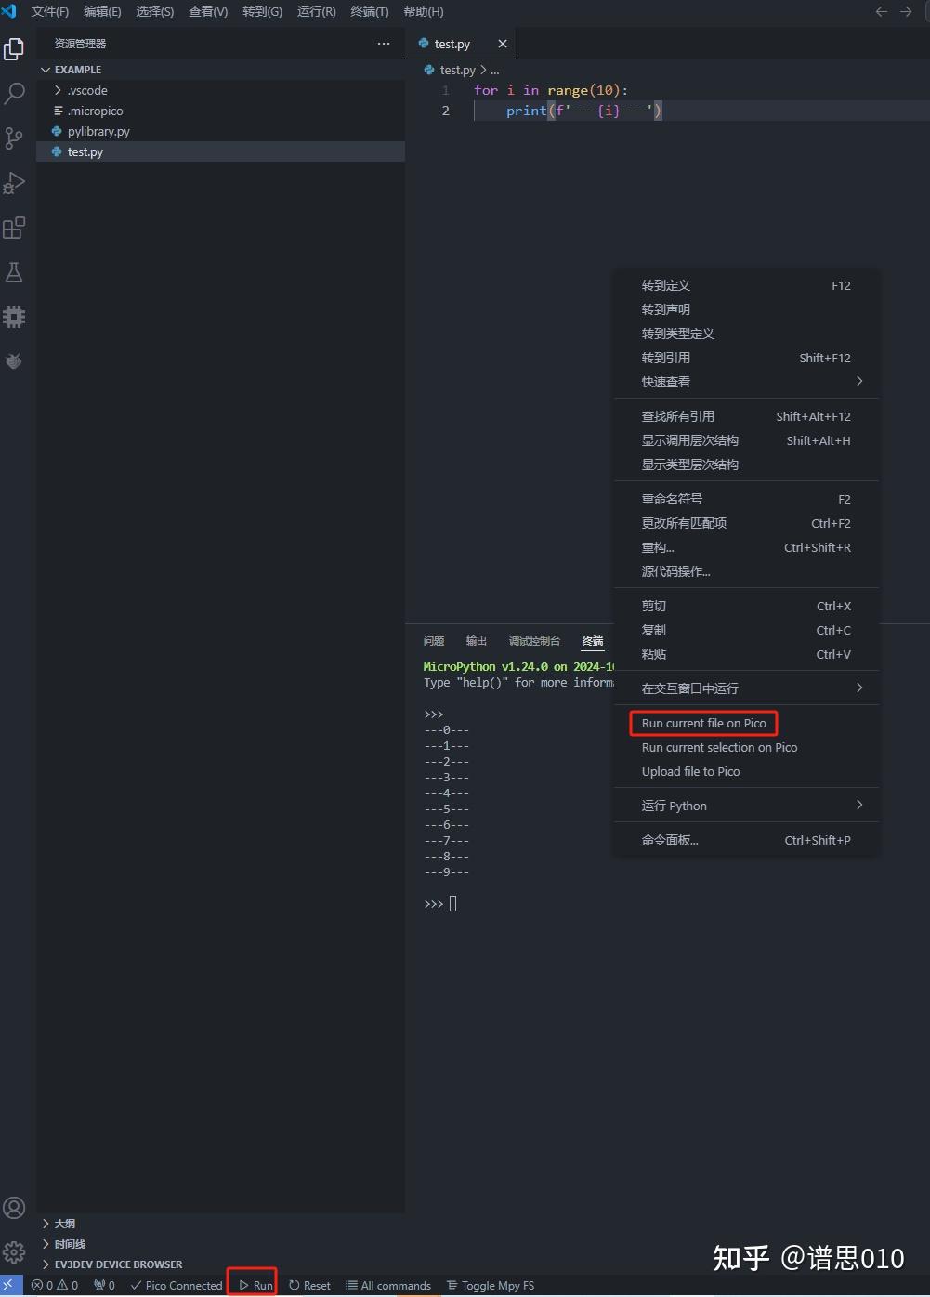Choose Run current file on Pico

[703, 723]
